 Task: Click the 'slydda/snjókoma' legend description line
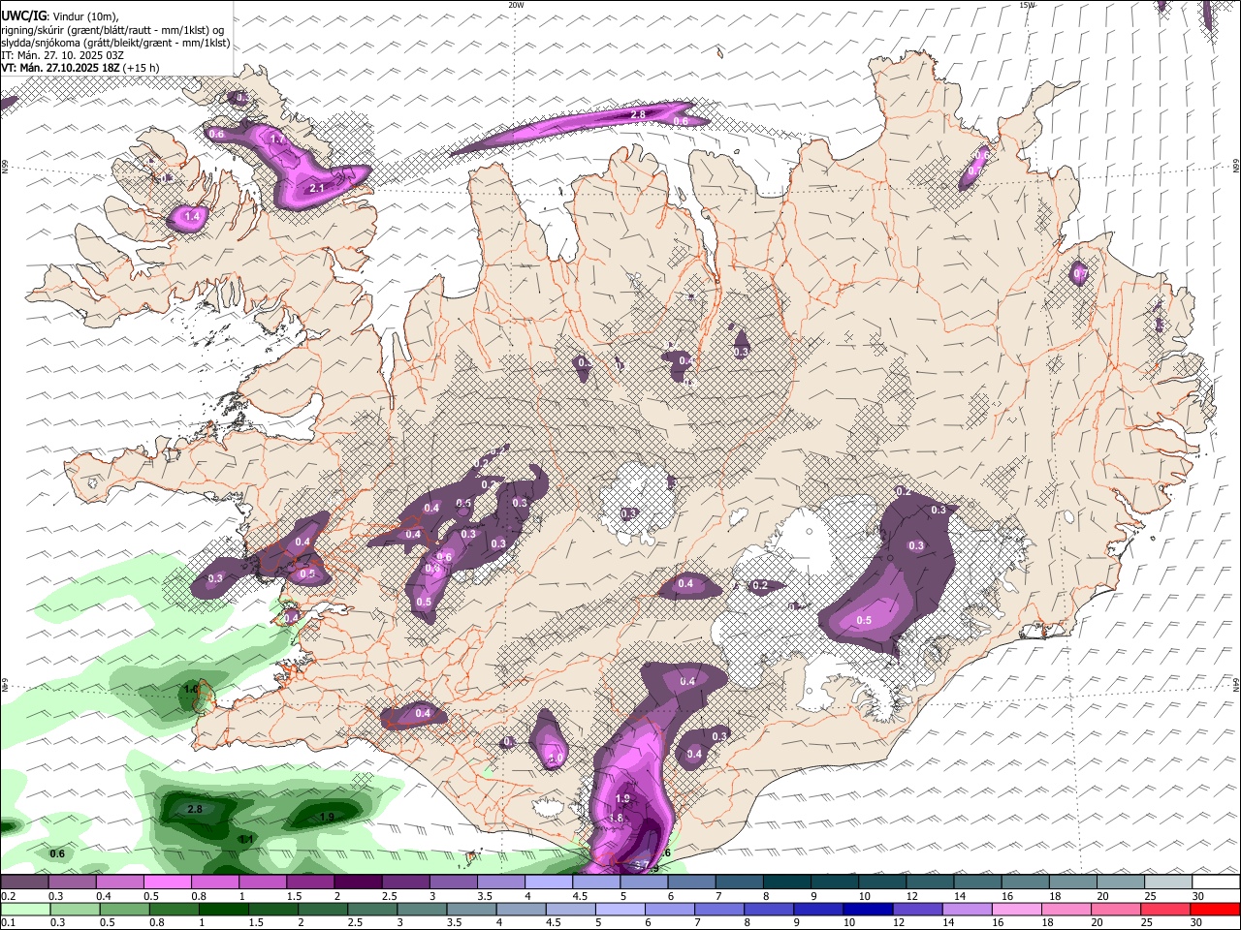(x=115, y=43)
